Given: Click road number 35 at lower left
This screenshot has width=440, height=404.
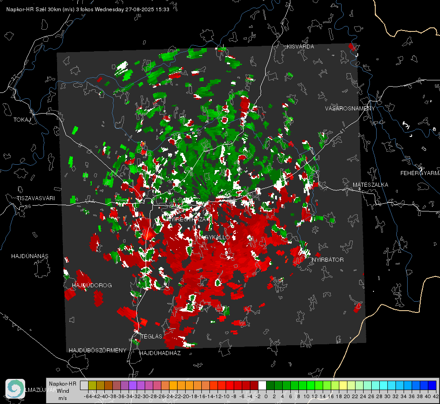Looking at the screenshot, I should 6,317.
